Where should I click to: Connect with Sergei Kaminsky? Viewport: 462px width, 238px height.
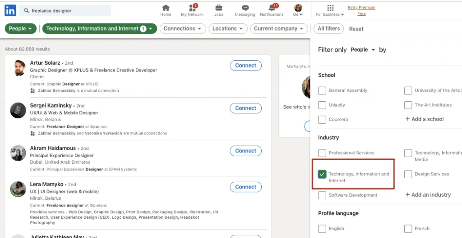pyautogui.click(x=246, y=108)
